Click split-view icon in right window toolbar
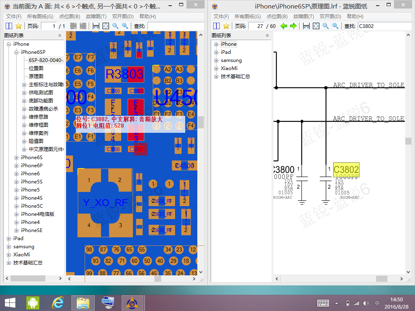The image size is (415, 311). [x=216, y=26]
